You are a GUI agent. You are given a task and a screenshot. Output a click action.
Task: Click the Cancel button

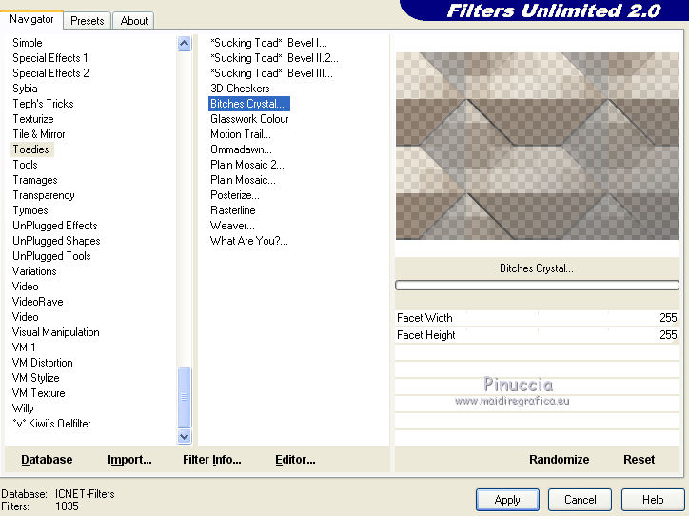point(580,500)
